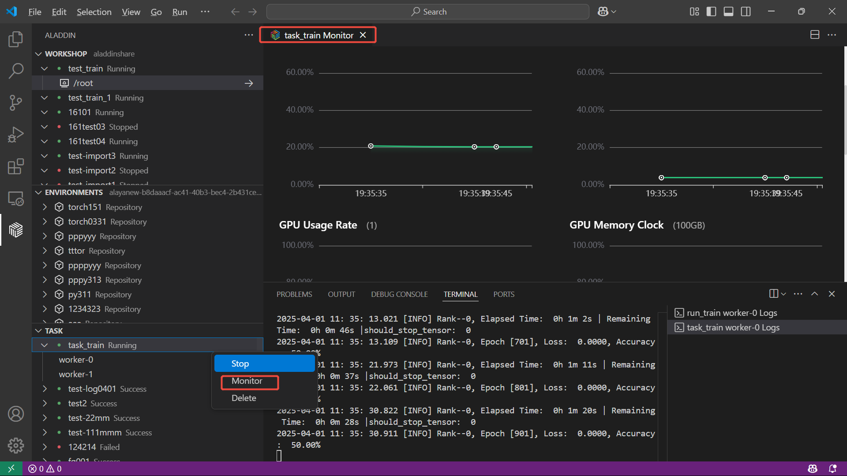847x476 pixels.
Task: Collapse the ENVIRONMENTS section
Action: click(38, 192)
